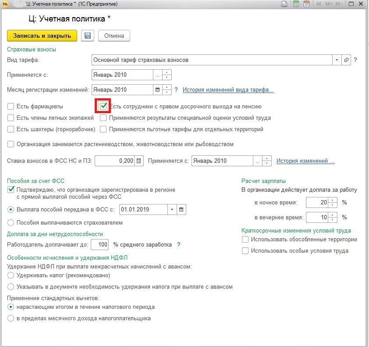Open the dropdown arrow of 01.01.2019 date field
This screenshot has width=369, height=347.
tap(172, 209)
